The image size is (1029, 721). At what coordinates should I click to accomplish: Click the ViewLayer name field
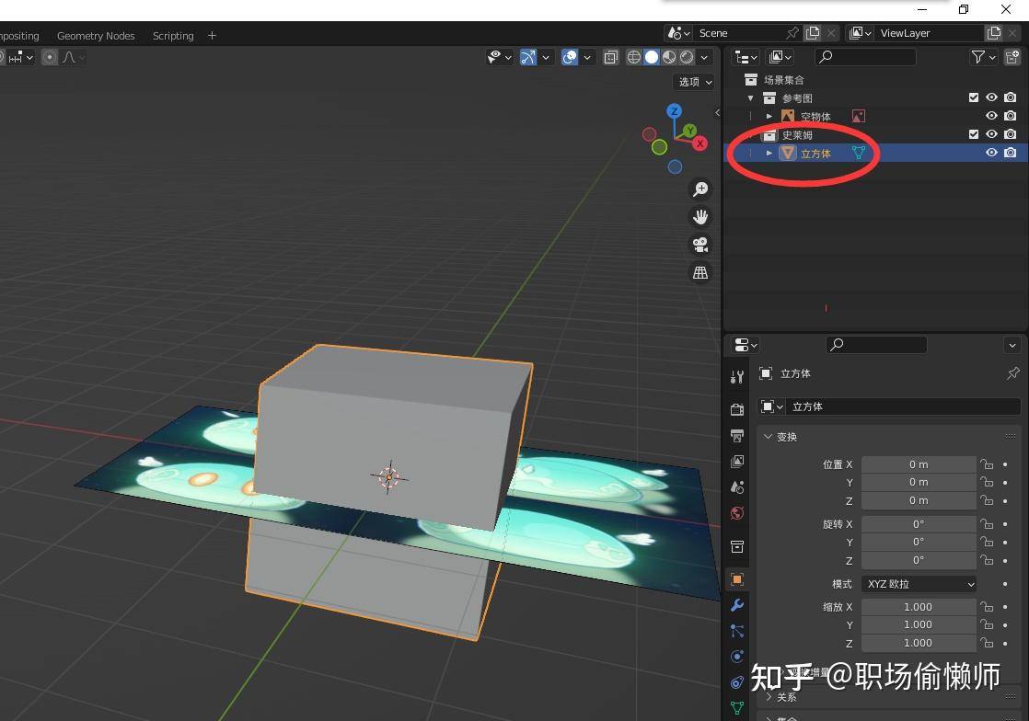tap(931, 33)
